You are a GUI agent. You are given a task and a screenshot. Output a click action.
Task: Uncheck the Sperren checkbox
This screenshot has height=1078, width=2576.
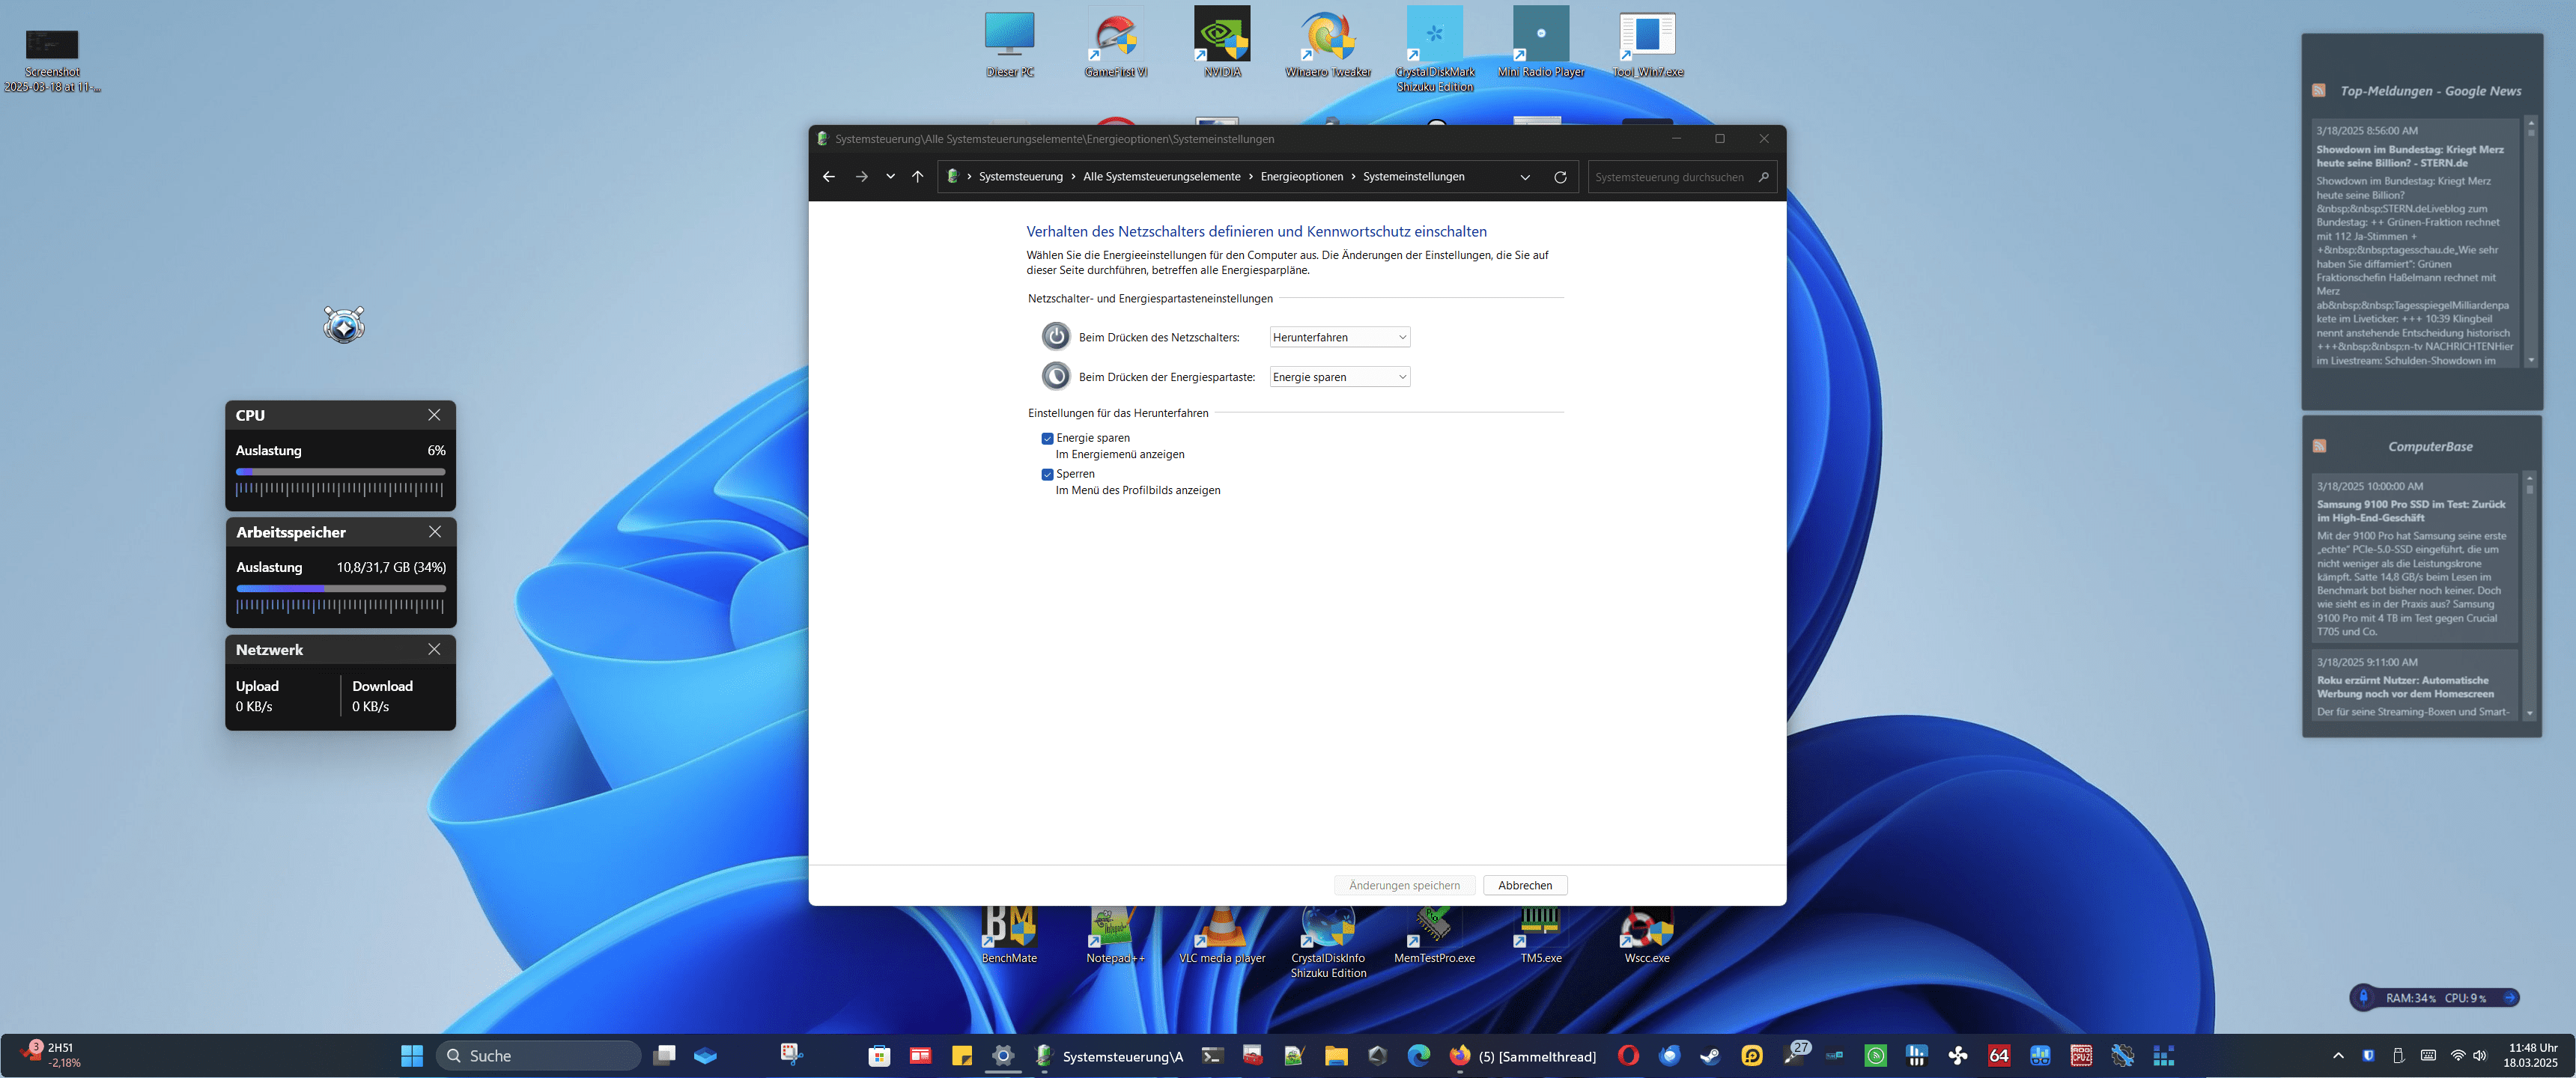tap(1047, 474)
